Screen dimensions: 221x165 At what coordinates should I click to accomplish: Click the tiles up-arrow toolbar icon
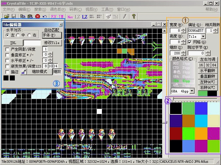pos(99,17)
